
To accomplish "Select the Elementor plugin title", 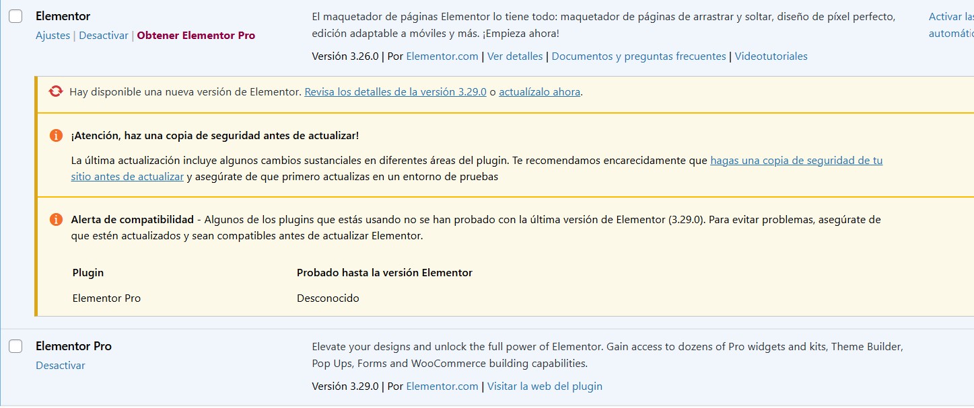I will pos(63,16).
